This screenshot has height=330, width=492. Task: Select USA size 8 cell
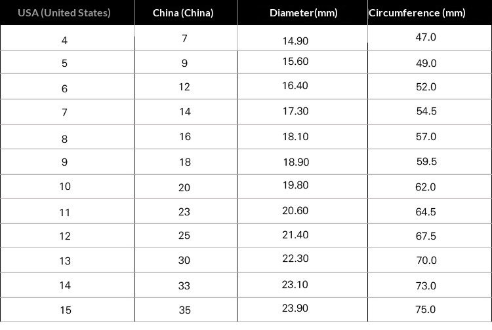[x=64, y=139]
